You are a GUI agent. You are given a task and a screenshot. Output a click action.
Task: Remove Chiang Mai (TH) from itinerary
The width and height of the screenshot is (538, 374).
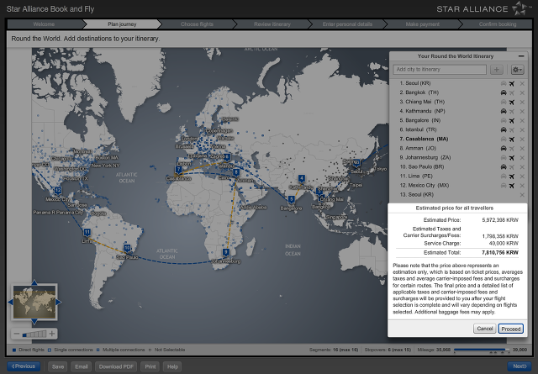click(522, 102)
